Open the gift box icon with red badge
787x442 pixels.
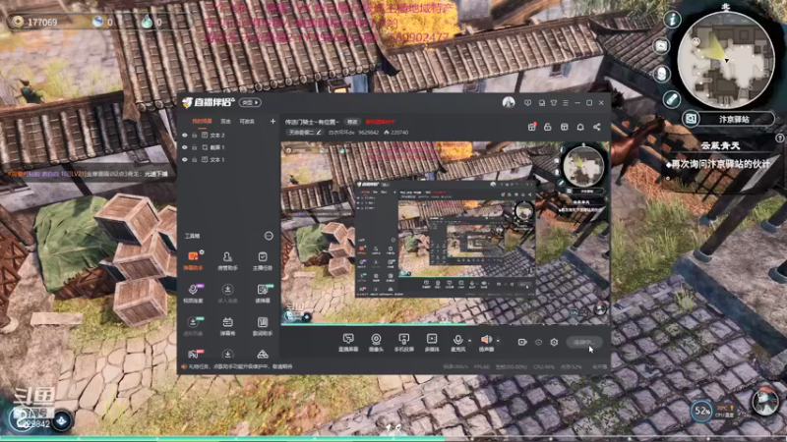pos(531,127)
